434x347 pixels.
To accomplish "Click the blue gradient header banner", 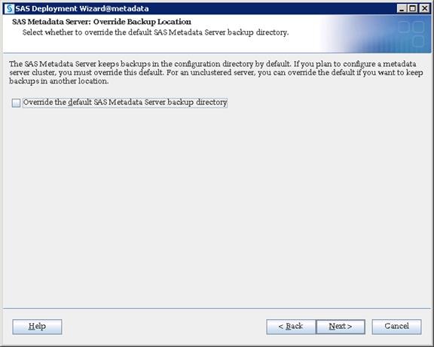I will 375,33.
